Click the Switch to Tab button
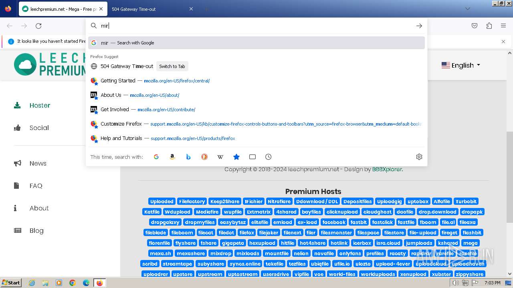 (x=172, y=66)
